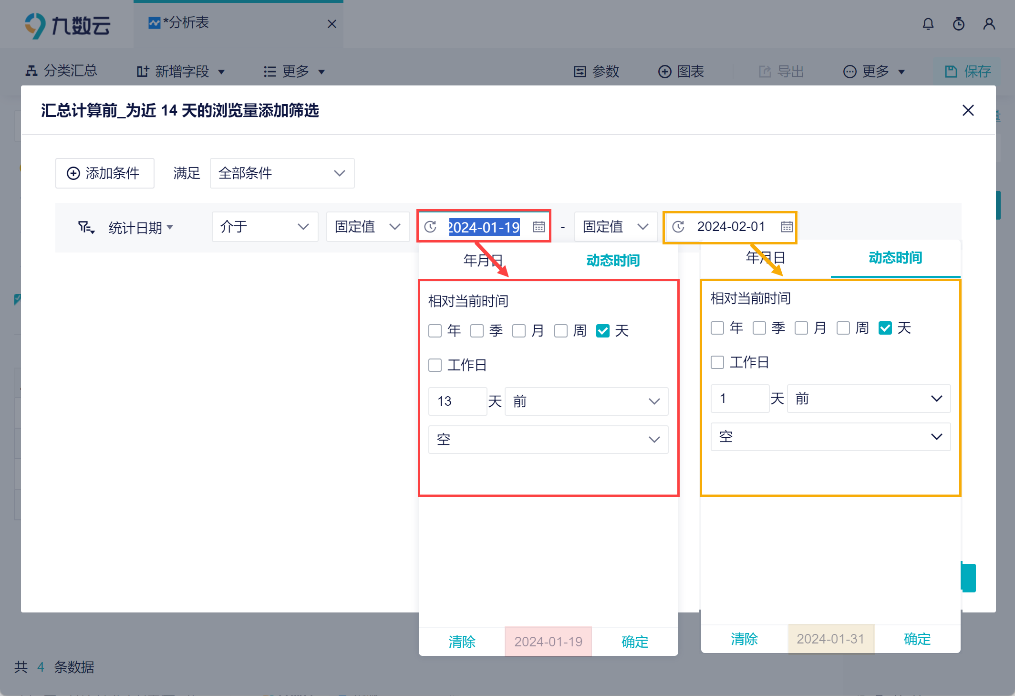Open 前 direction dropdown beside 13 天
This screenshot has width=1015, height=696.
pyautogui.click(x=586, y=401)
